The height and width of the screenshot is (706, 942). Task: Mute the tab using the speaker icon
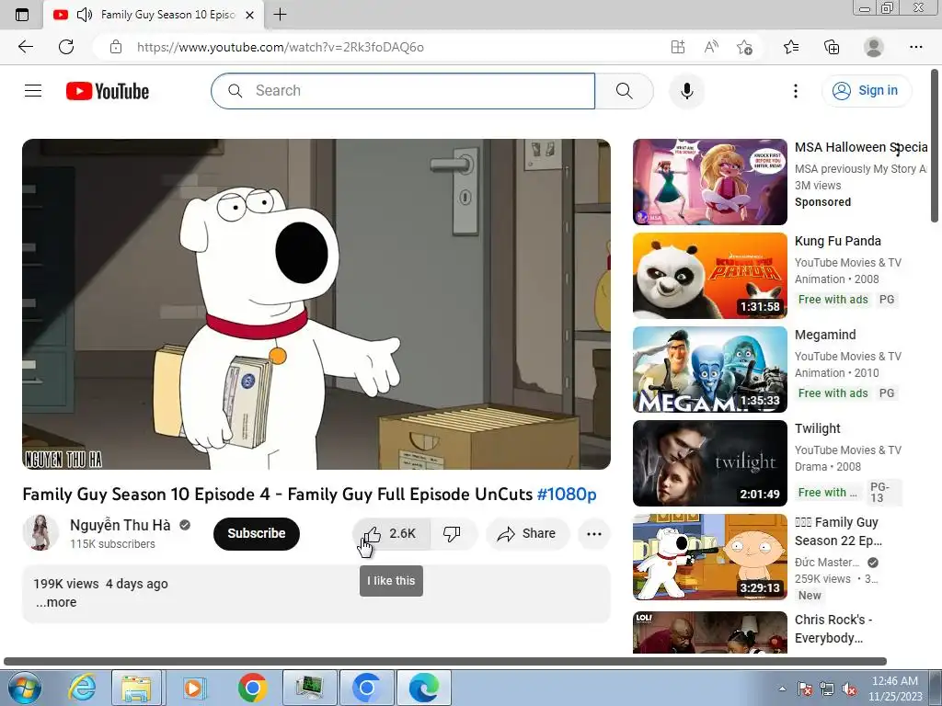85,15
